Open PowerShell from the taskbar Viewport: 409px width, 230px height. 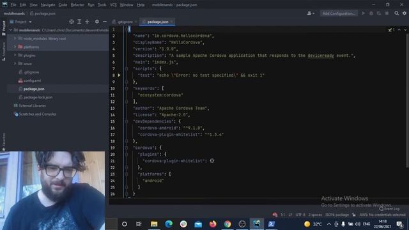(271, 224)
